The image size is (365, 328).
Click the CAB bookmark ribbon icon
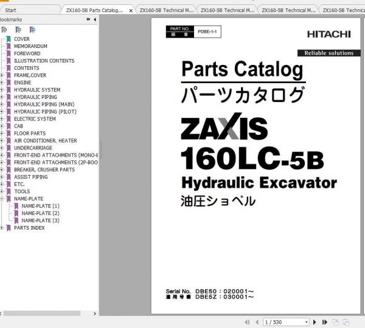click(x=9, y=126)
